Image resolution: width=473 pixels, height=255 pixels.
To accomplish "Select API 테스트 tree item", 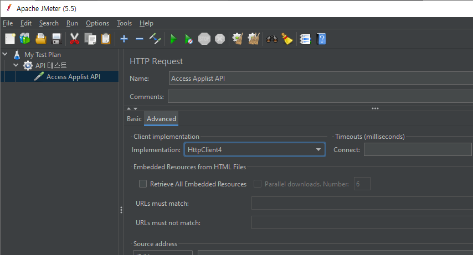I will pos(51,65).
